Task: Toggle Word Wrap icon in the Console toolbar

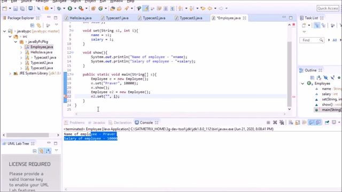Action: click(304, 123)
